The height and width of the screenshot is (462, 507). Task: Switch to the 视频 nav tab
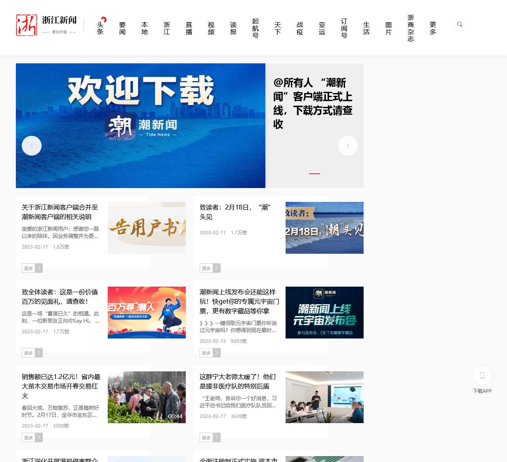[211, 28]
